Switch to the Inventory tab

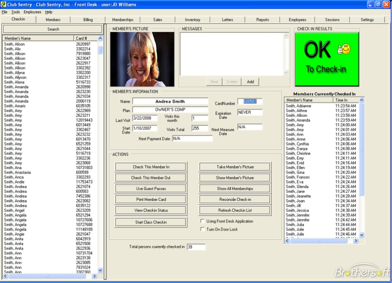[x=192, y=20]
